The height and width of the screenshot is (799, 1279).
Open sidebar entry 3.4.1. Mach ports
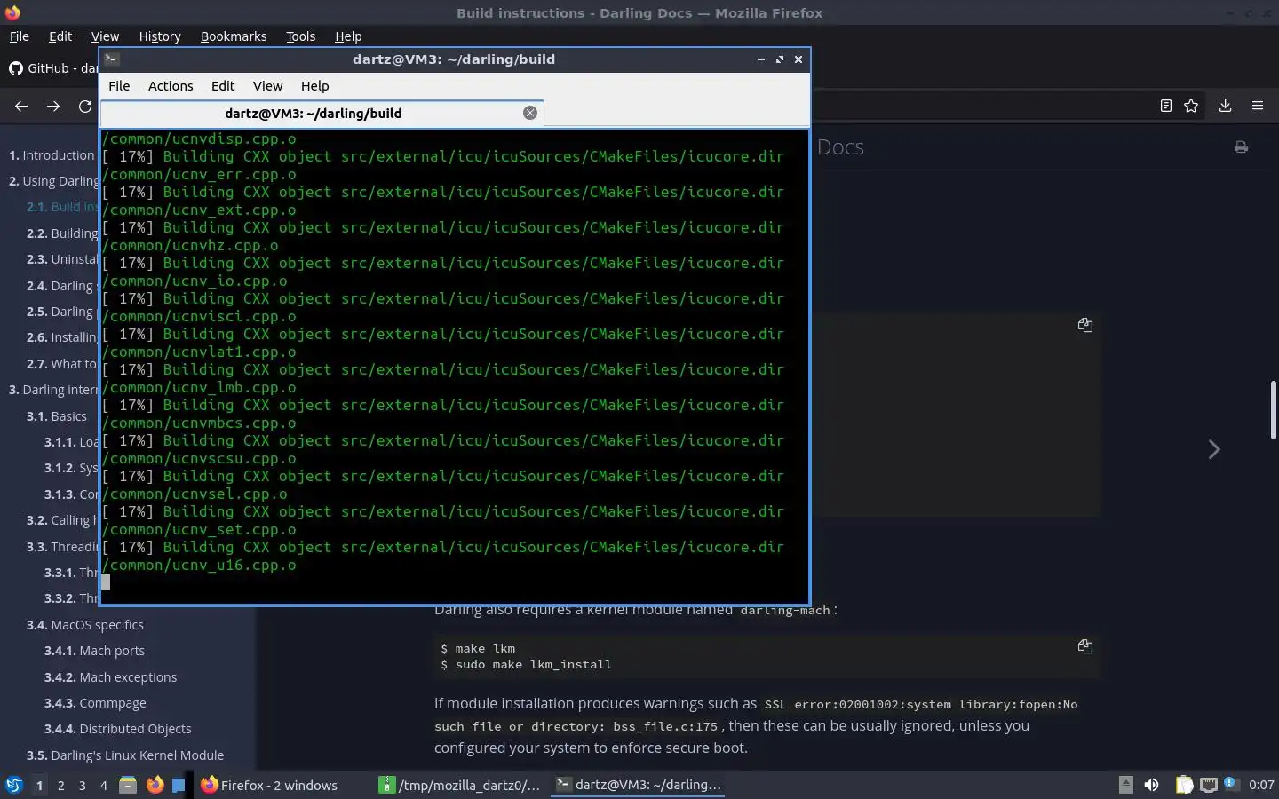click(94, 651)
